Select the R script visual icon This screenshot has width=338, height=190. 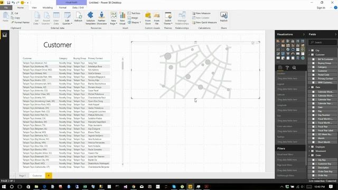[x=298, y=58]
